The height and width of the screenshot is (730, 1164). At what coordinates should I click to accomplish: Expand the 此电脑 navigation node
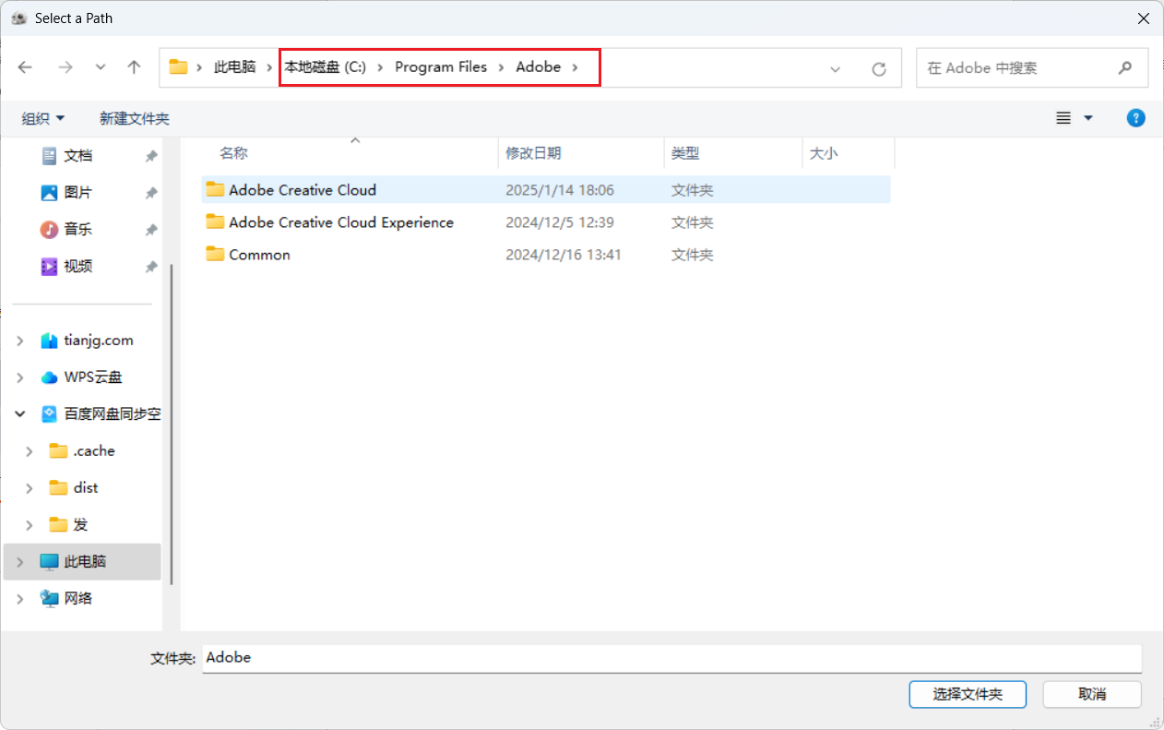(20, 562)
